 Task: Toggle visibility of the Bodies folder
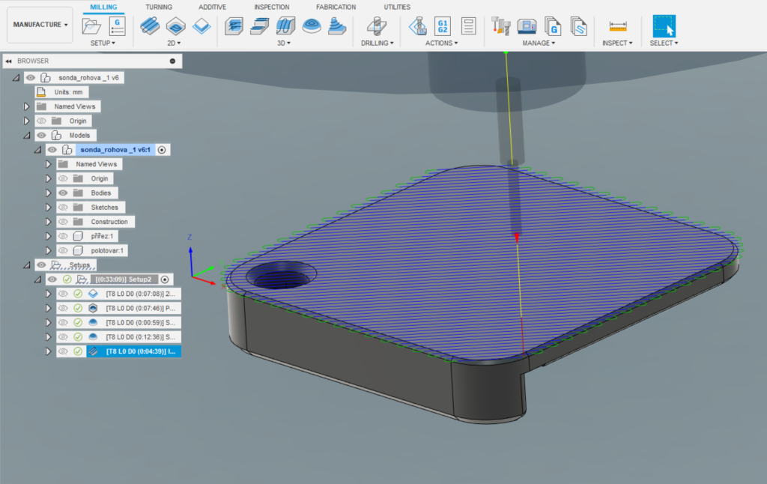pyautogui.click(x=63, y=193)
